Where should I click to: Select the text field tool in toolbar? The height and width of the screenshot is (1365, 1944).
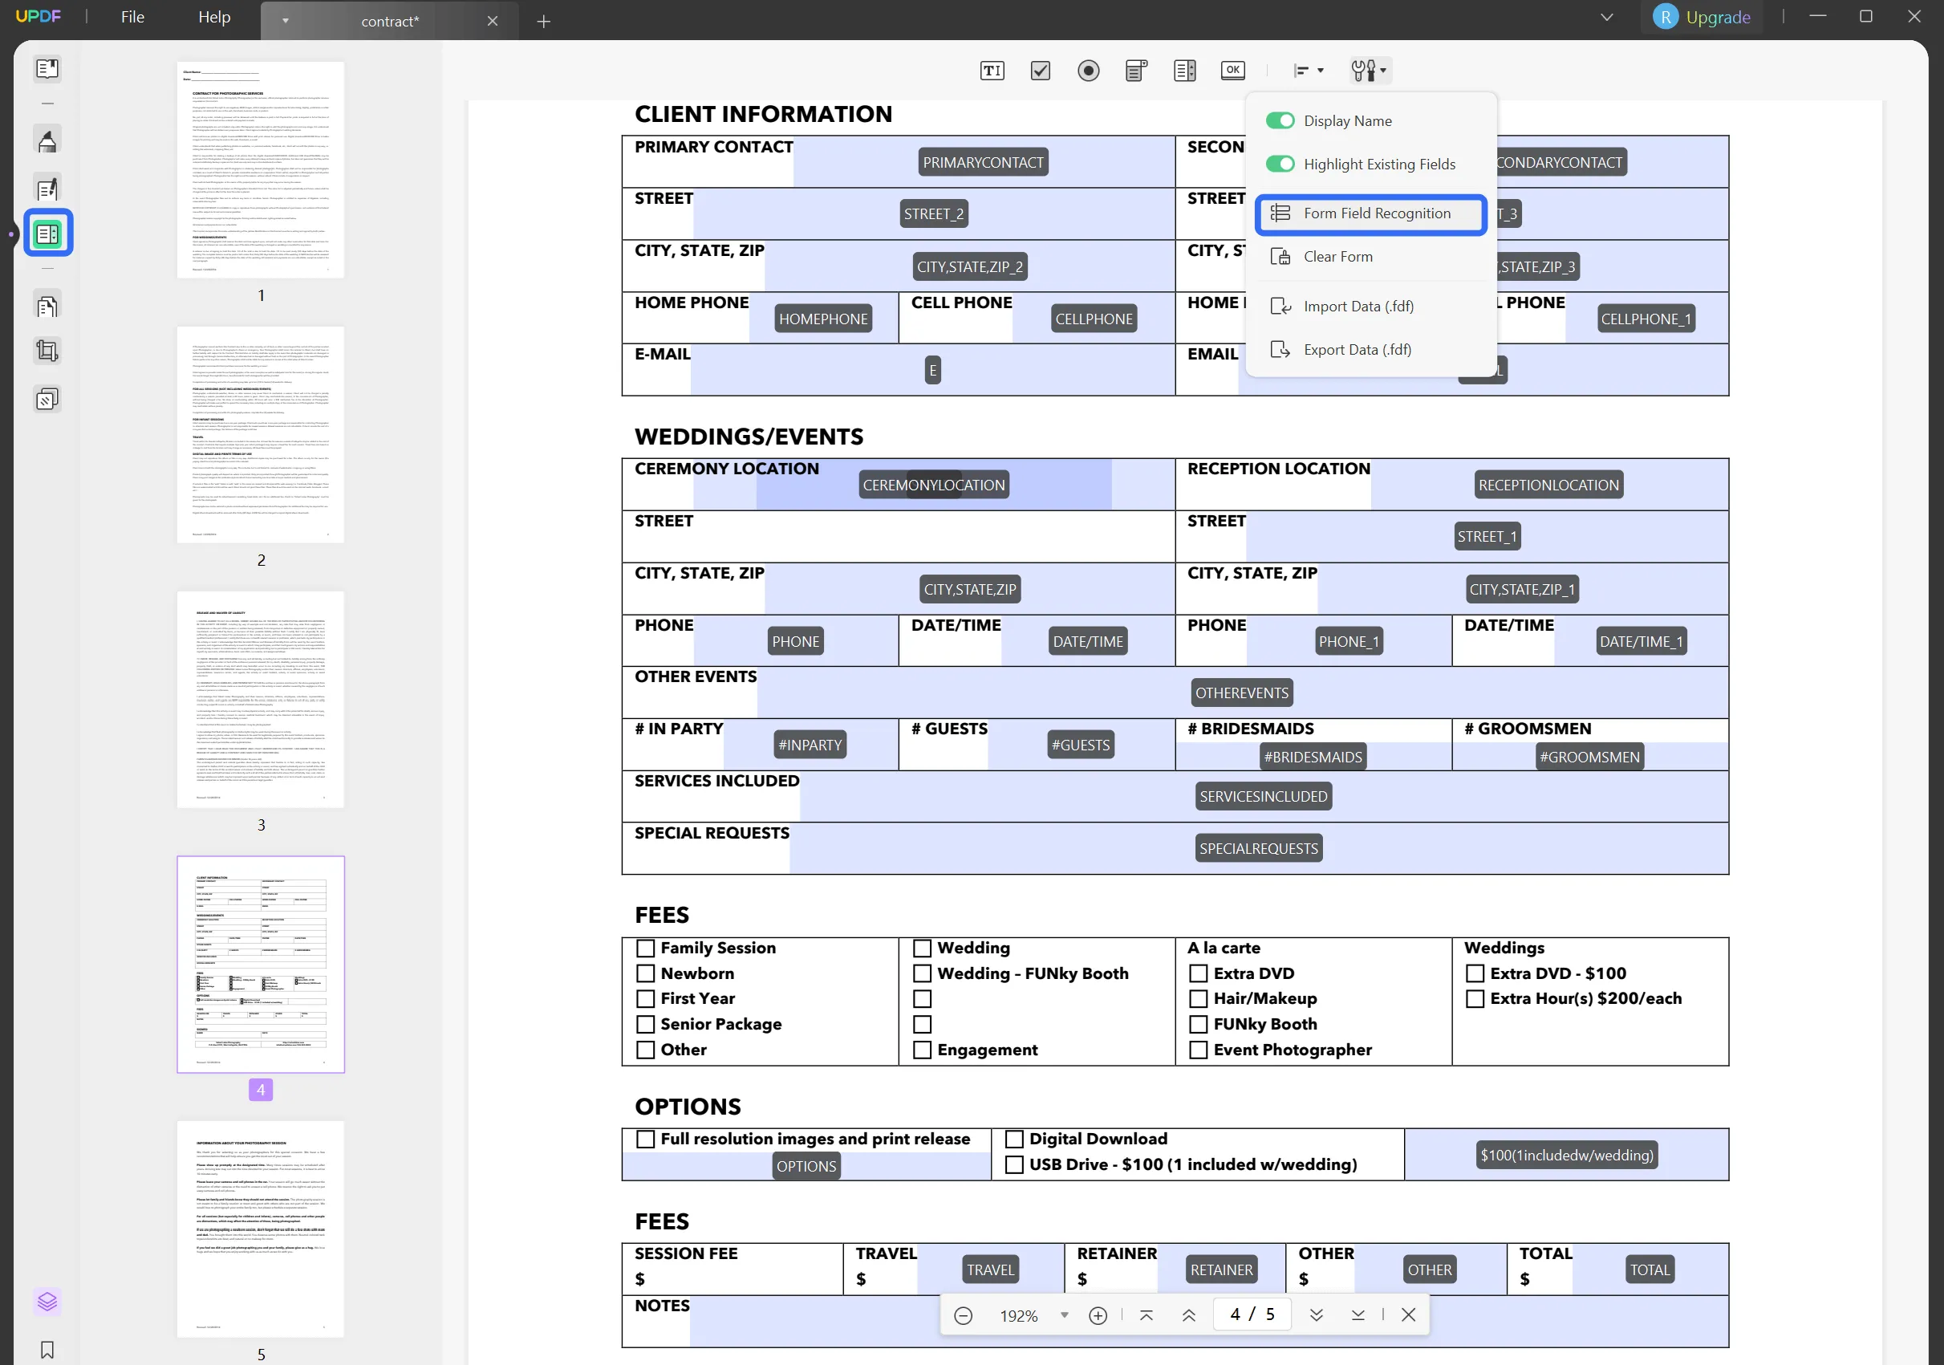click(x=991, y=70)
